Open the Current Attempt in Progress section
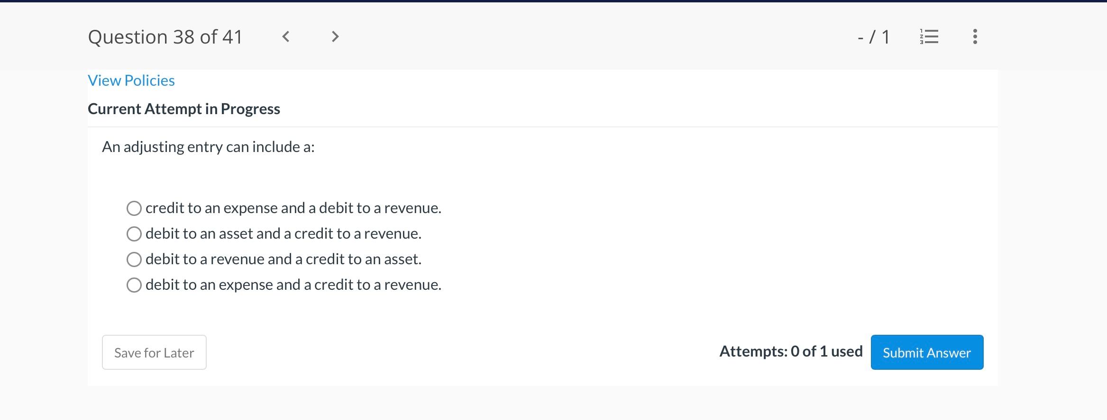1107x420 pixels. point(184,108)
